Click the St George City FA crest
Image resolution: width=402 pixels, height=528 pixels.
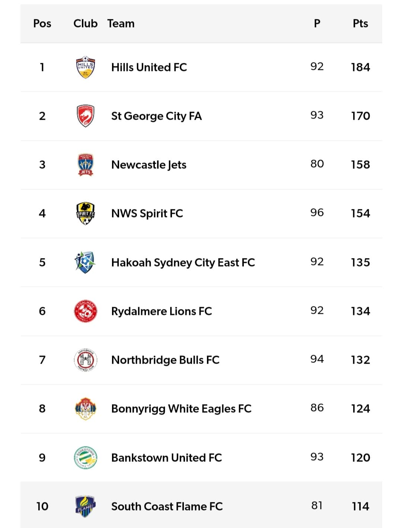click(85, 116)
